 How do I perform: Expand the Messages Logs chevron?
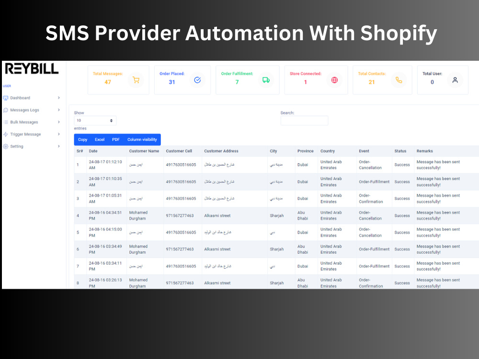point(58,110)
